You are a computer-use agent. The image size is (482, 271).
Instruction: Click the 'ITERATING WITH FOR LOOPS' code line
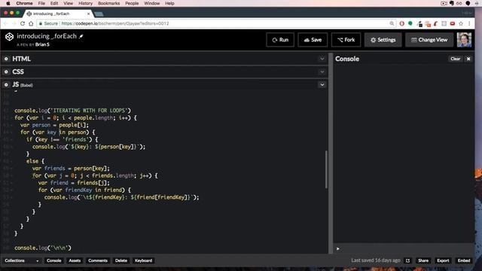72,111
